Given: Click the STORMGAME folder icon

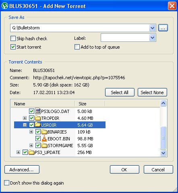Looking at the screenshot, I should click(44, 146).
